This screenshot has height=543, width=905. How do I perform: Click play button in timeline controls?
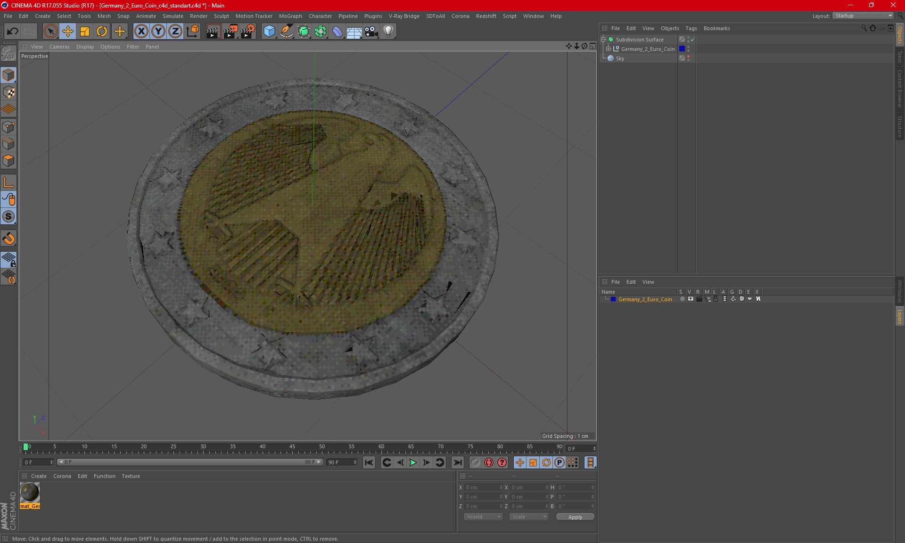pos(412,462)
